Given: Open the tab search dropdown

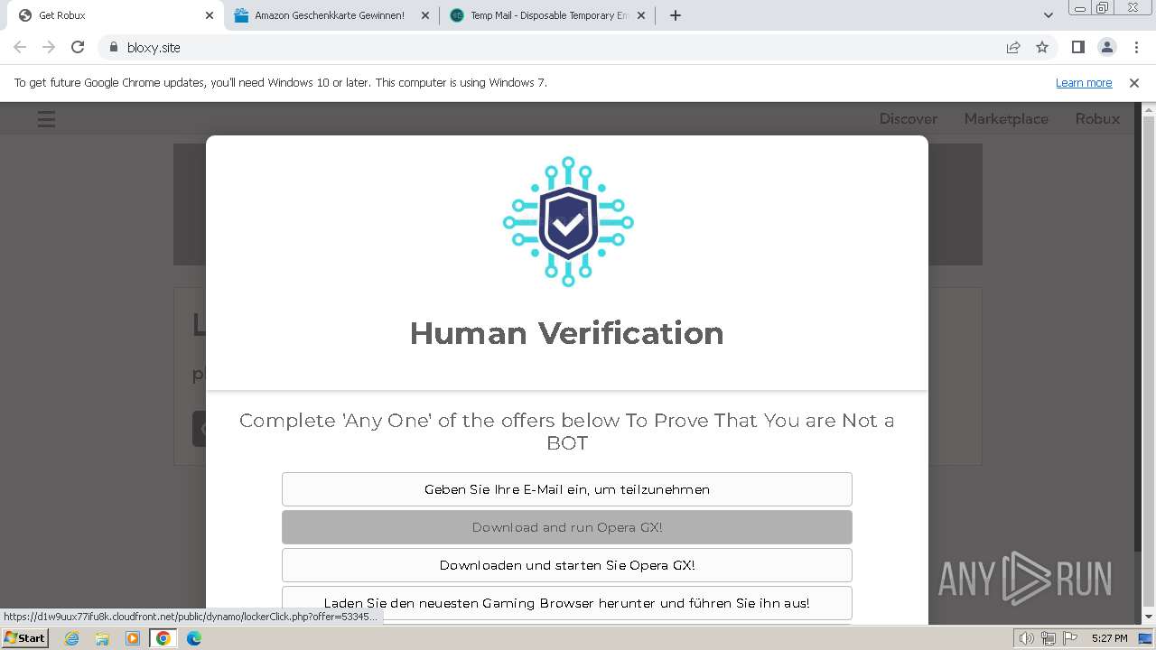Looking at the screenshot, I should coord(1048,15).
